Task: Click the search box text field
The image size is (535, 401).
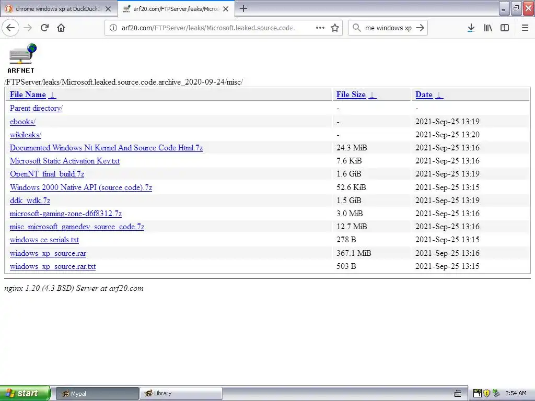Action: tap(388, 28)
